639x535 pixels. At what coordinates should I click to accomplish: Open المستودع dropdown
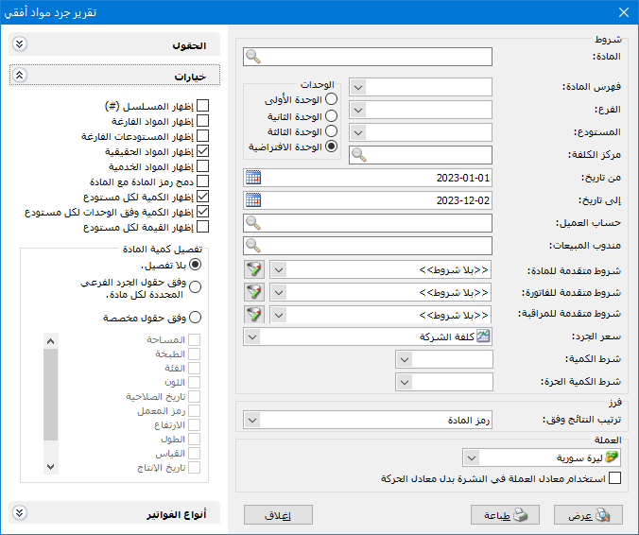358,132
